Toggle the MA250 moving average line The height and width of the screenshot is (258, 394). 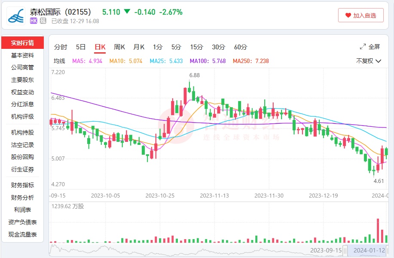click(x=250, y=61)
